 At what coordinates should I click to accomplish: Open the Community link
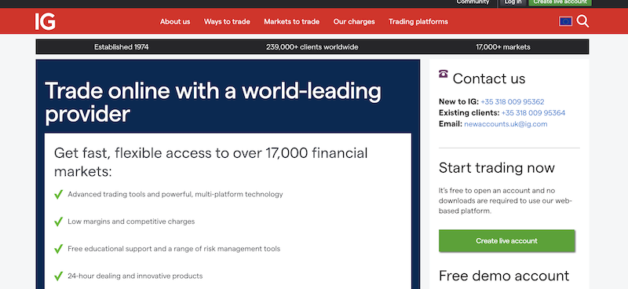pyautogui.click(x=473, y=2)
